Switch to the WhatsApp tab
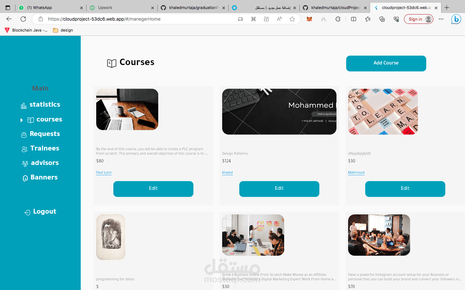This screenshot has height=290, width=465. [x=51, y=8]
